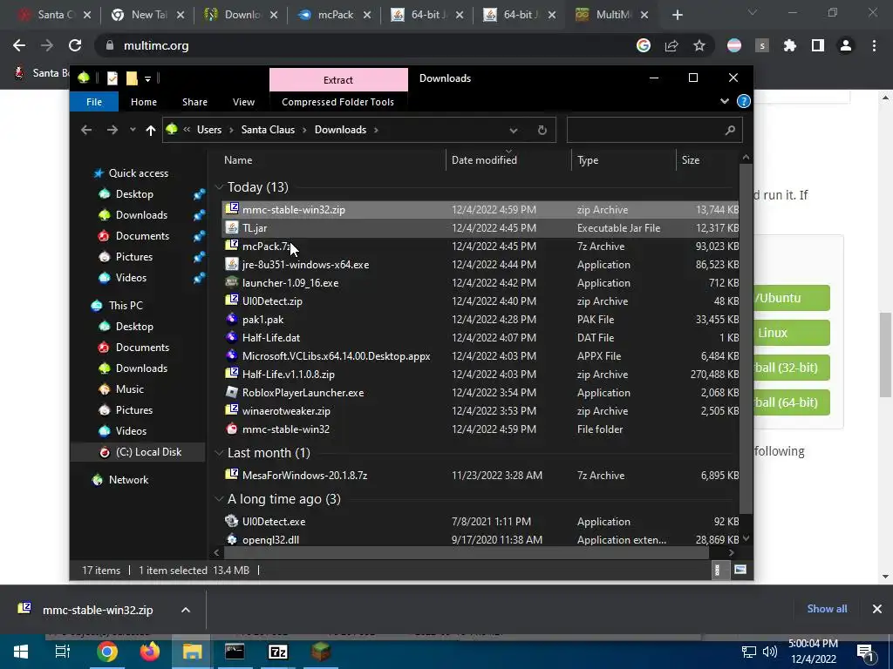893x669 pixels.
Task: Click the TL.jar Java file icon
Action: tap(232, 227)
